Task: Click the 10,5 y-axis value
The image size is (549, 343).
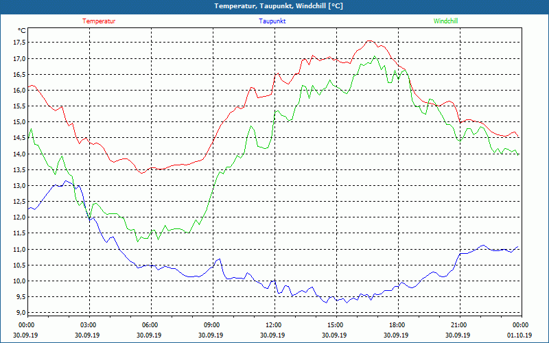Action: (x=19, y=265)
